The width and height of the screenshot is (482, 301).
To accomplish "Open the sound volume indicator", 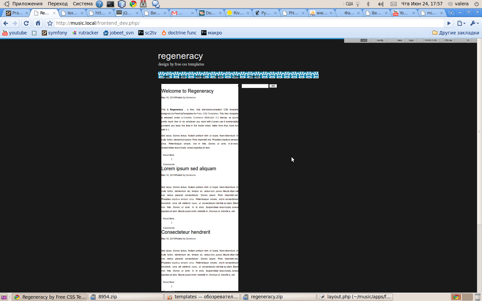I will pyautogui.click(x=381, y=4).
